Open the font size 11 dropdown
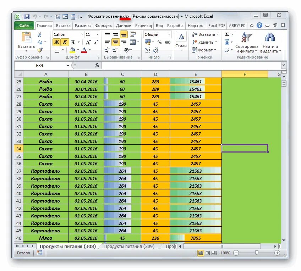 click(97, 34)
